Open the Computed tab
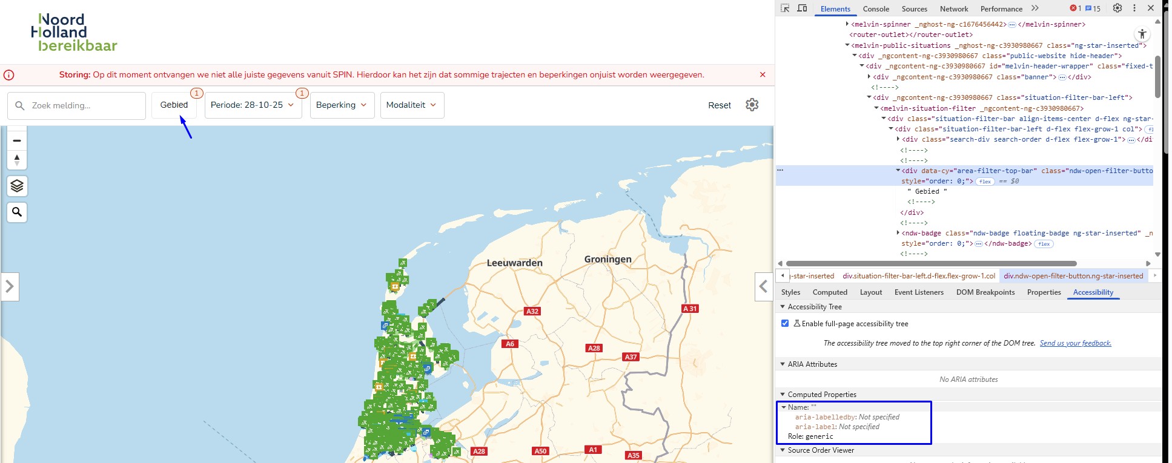This screenshot has height=463, width=1172. (830, 292)
